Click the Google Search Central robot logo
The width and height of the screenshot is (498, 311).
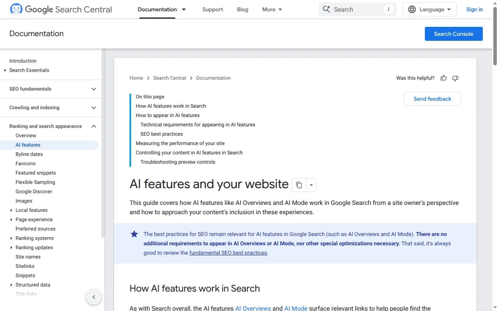tap(16, 9)
